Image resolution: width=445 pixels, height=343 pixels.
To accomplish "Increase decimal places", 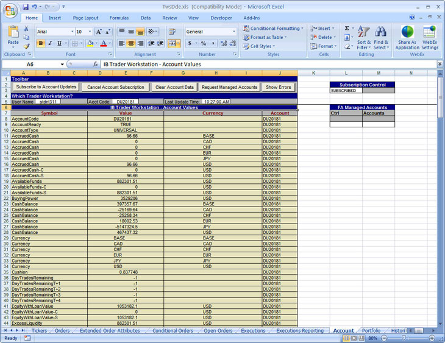I will click(x=224, y=43).
